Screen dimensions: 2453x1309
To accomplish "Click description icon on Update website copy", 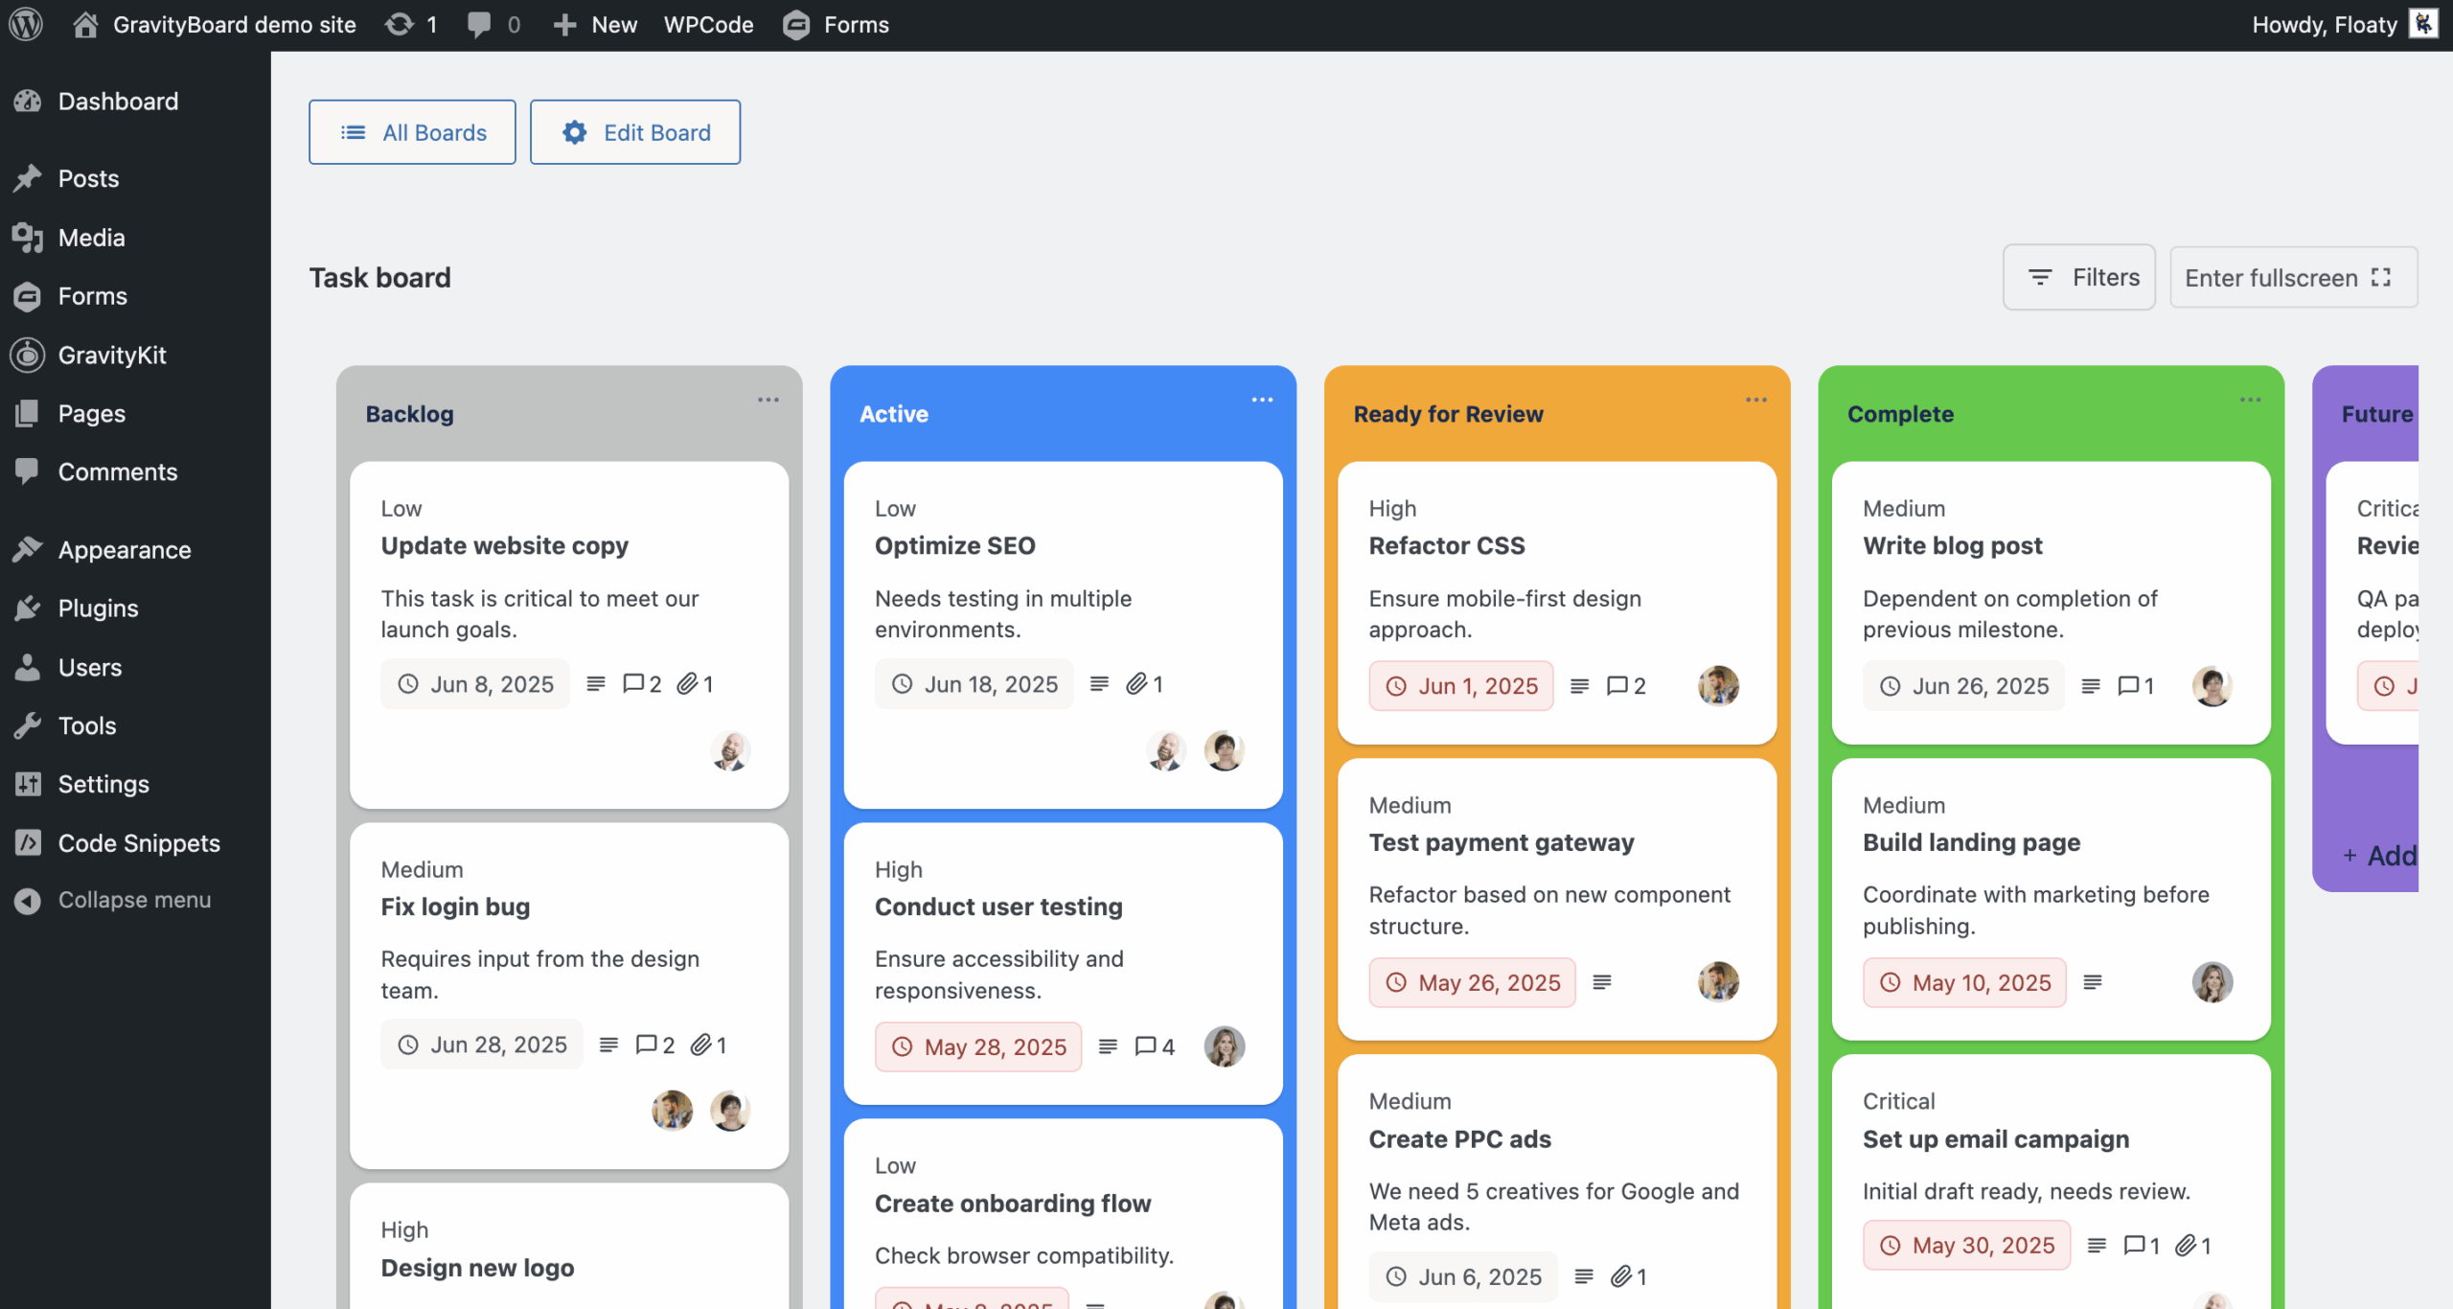I will (x=596, y=684).
